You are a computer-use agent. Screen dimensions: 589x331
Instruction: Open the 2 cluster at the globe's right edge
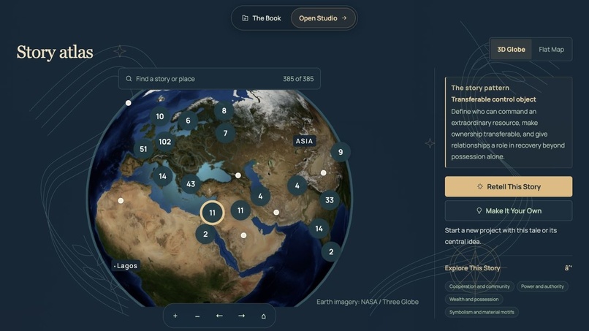point(331,252)
